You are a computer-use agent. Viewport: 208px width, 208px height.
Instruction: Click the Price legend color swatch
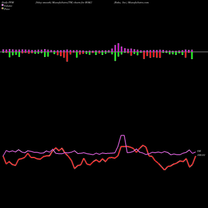(2, 8)
